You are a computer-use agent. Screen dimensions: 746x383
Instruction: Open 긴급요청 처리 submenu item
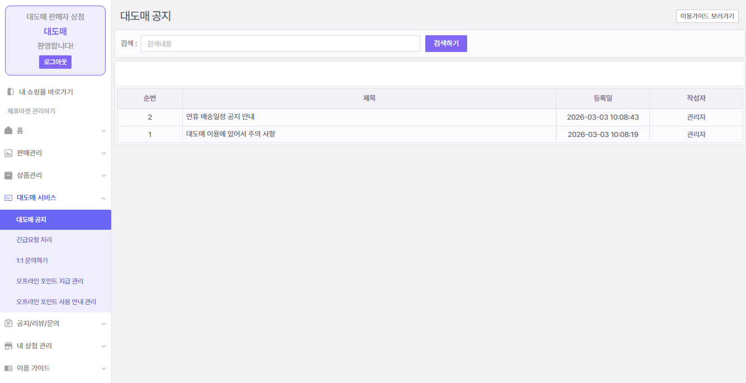(34, 240)
